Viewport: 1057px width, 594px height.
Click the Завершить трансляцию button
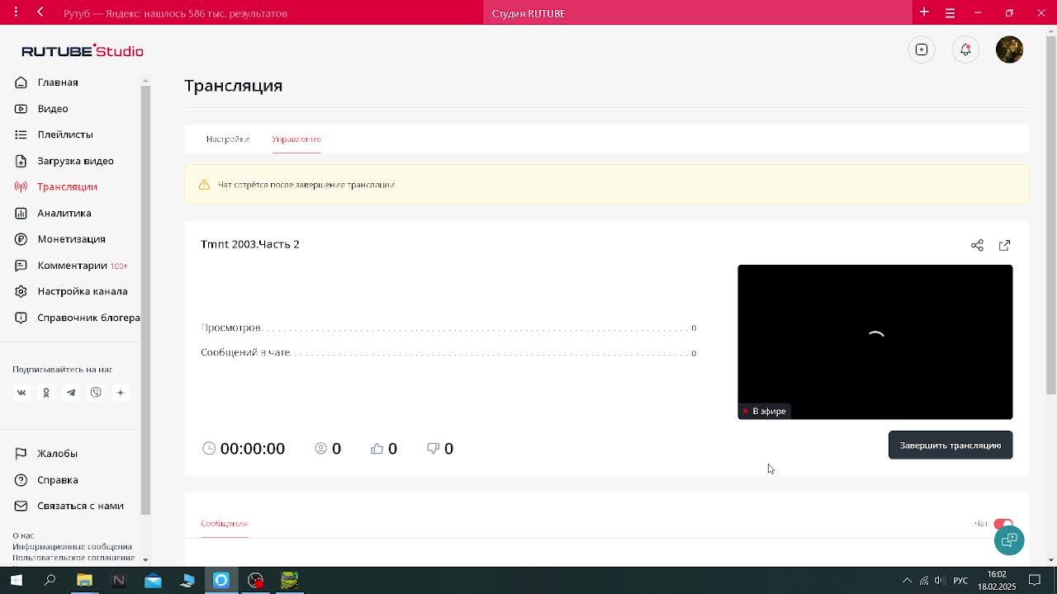[950, 445]
